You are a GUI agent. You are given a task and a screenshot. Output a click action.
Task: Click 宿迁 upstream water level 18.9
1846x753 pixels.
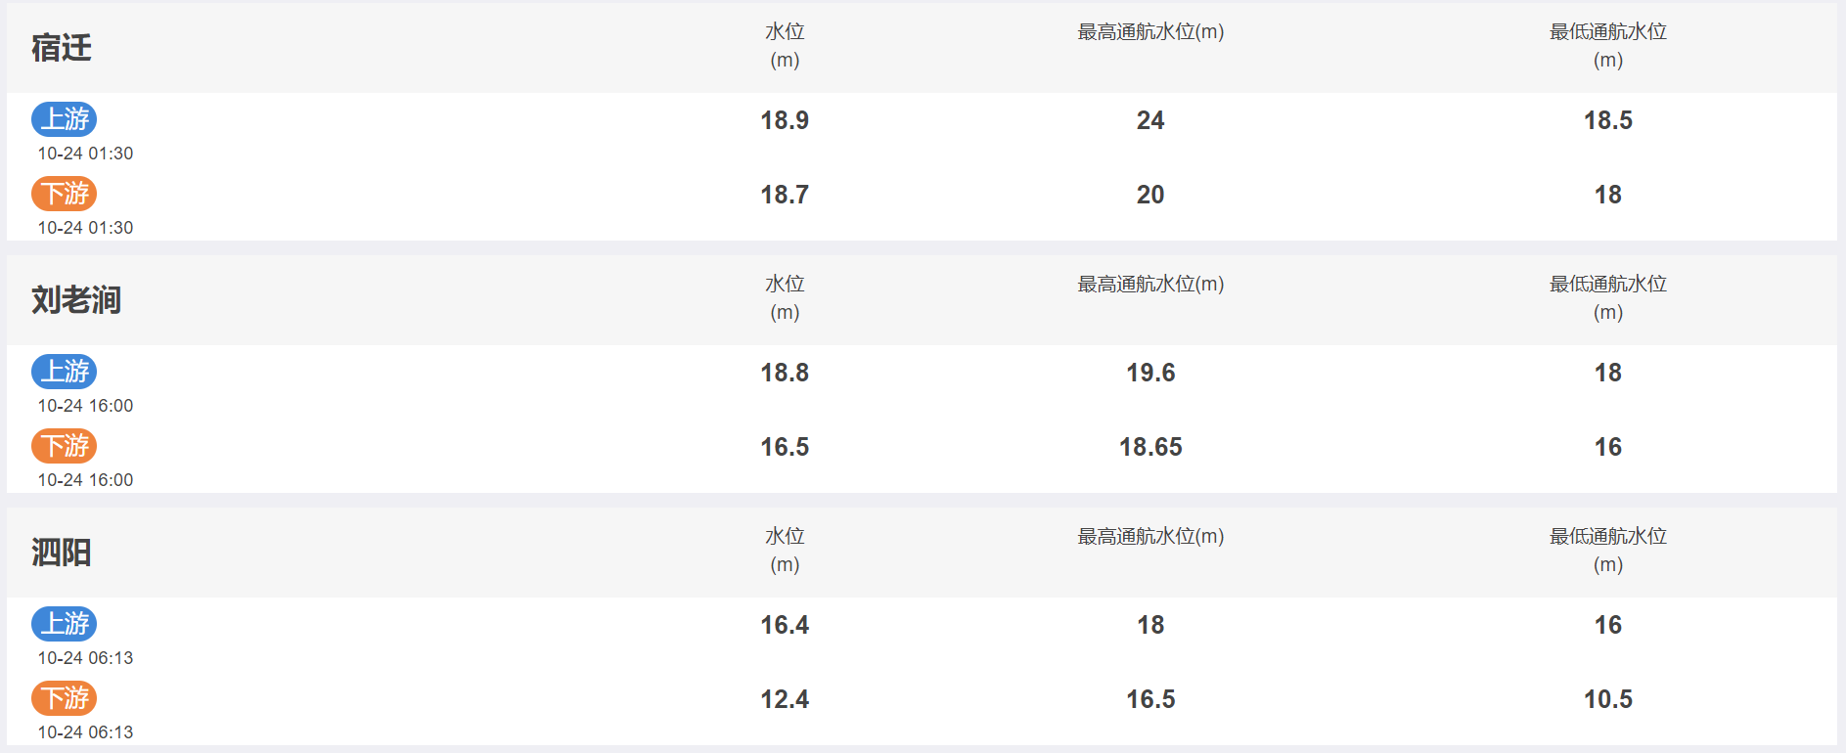(x=785, y=120)
